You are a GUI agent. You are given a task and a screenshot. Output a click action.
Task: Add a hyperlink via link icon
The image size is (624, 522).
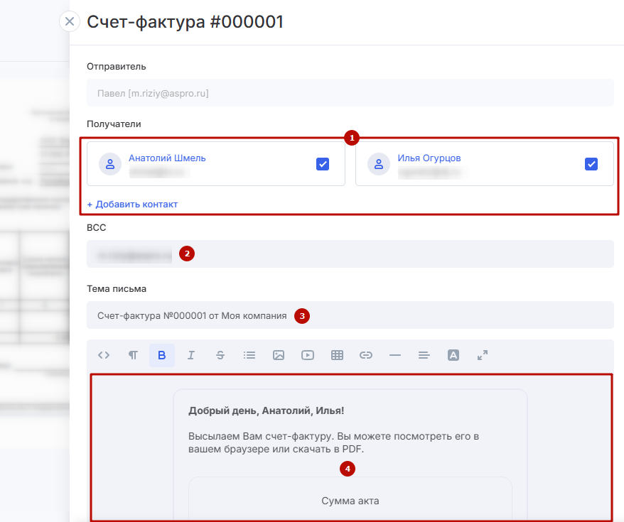[x=366, y=355]
